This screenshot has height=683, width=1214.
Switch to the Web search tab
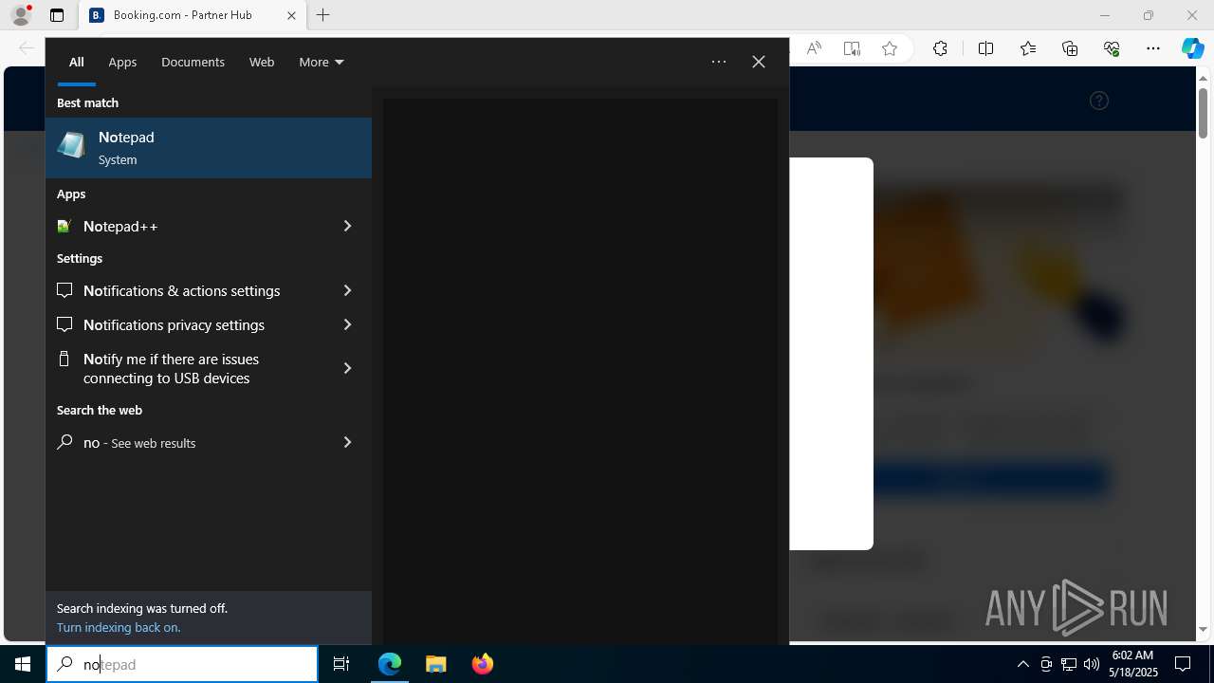(262, 62)
